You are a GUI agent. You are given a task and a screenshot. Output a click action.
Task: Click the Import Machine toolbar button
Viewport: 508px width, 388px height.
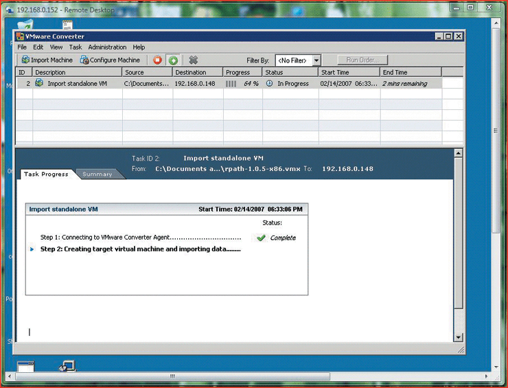click(x=47, y=60)
